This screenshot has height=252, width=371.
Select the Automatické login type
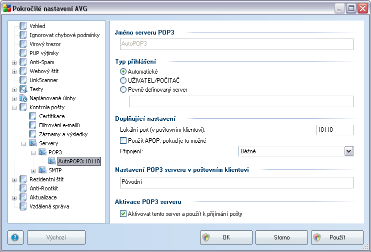[123, 71]
